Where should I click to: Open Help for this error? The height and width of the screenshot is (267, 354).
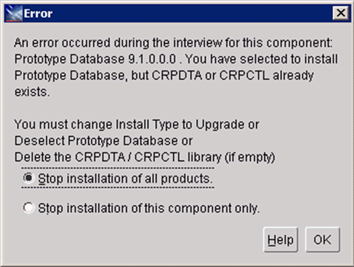(280, 240)
